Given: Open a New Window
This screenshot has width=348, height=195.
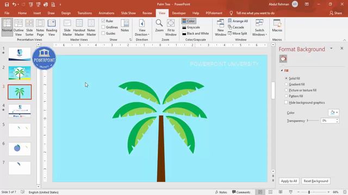Looking at the screenshot, I should [220, 27].
